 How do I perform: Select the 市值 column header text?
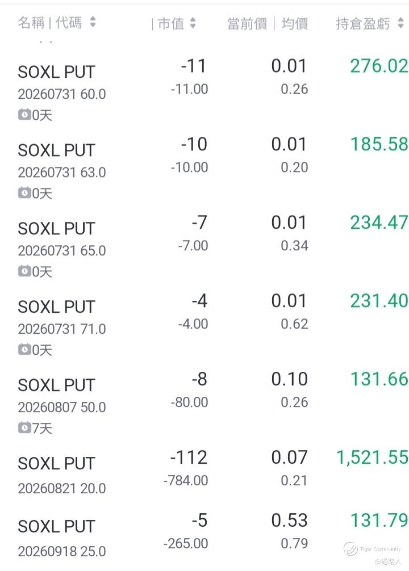[171, 24]
